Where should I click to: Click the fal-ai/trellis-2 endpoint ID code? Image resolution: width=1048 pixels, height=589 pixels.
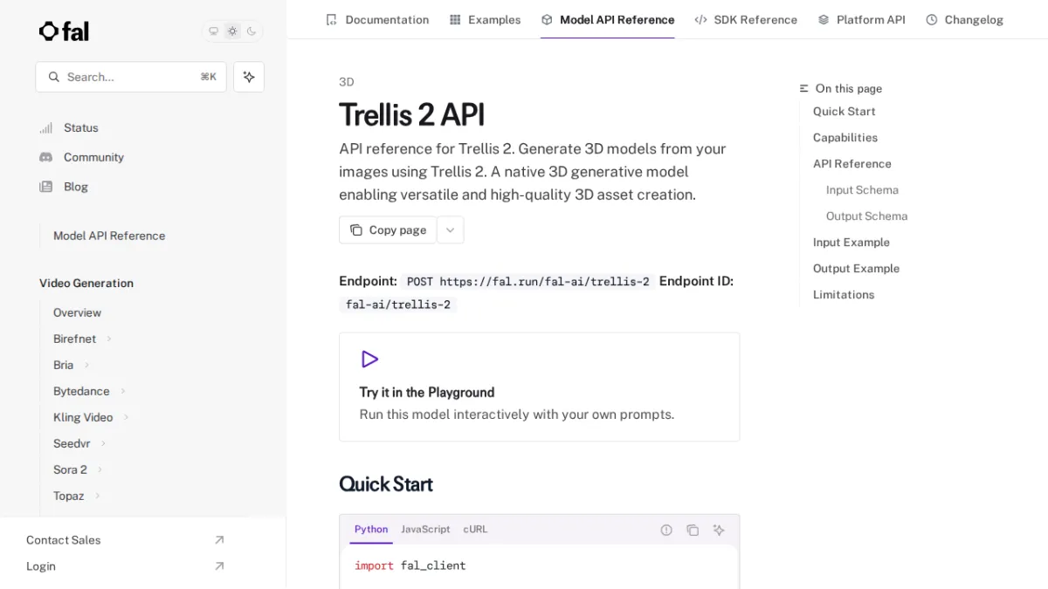pos(398,305)
